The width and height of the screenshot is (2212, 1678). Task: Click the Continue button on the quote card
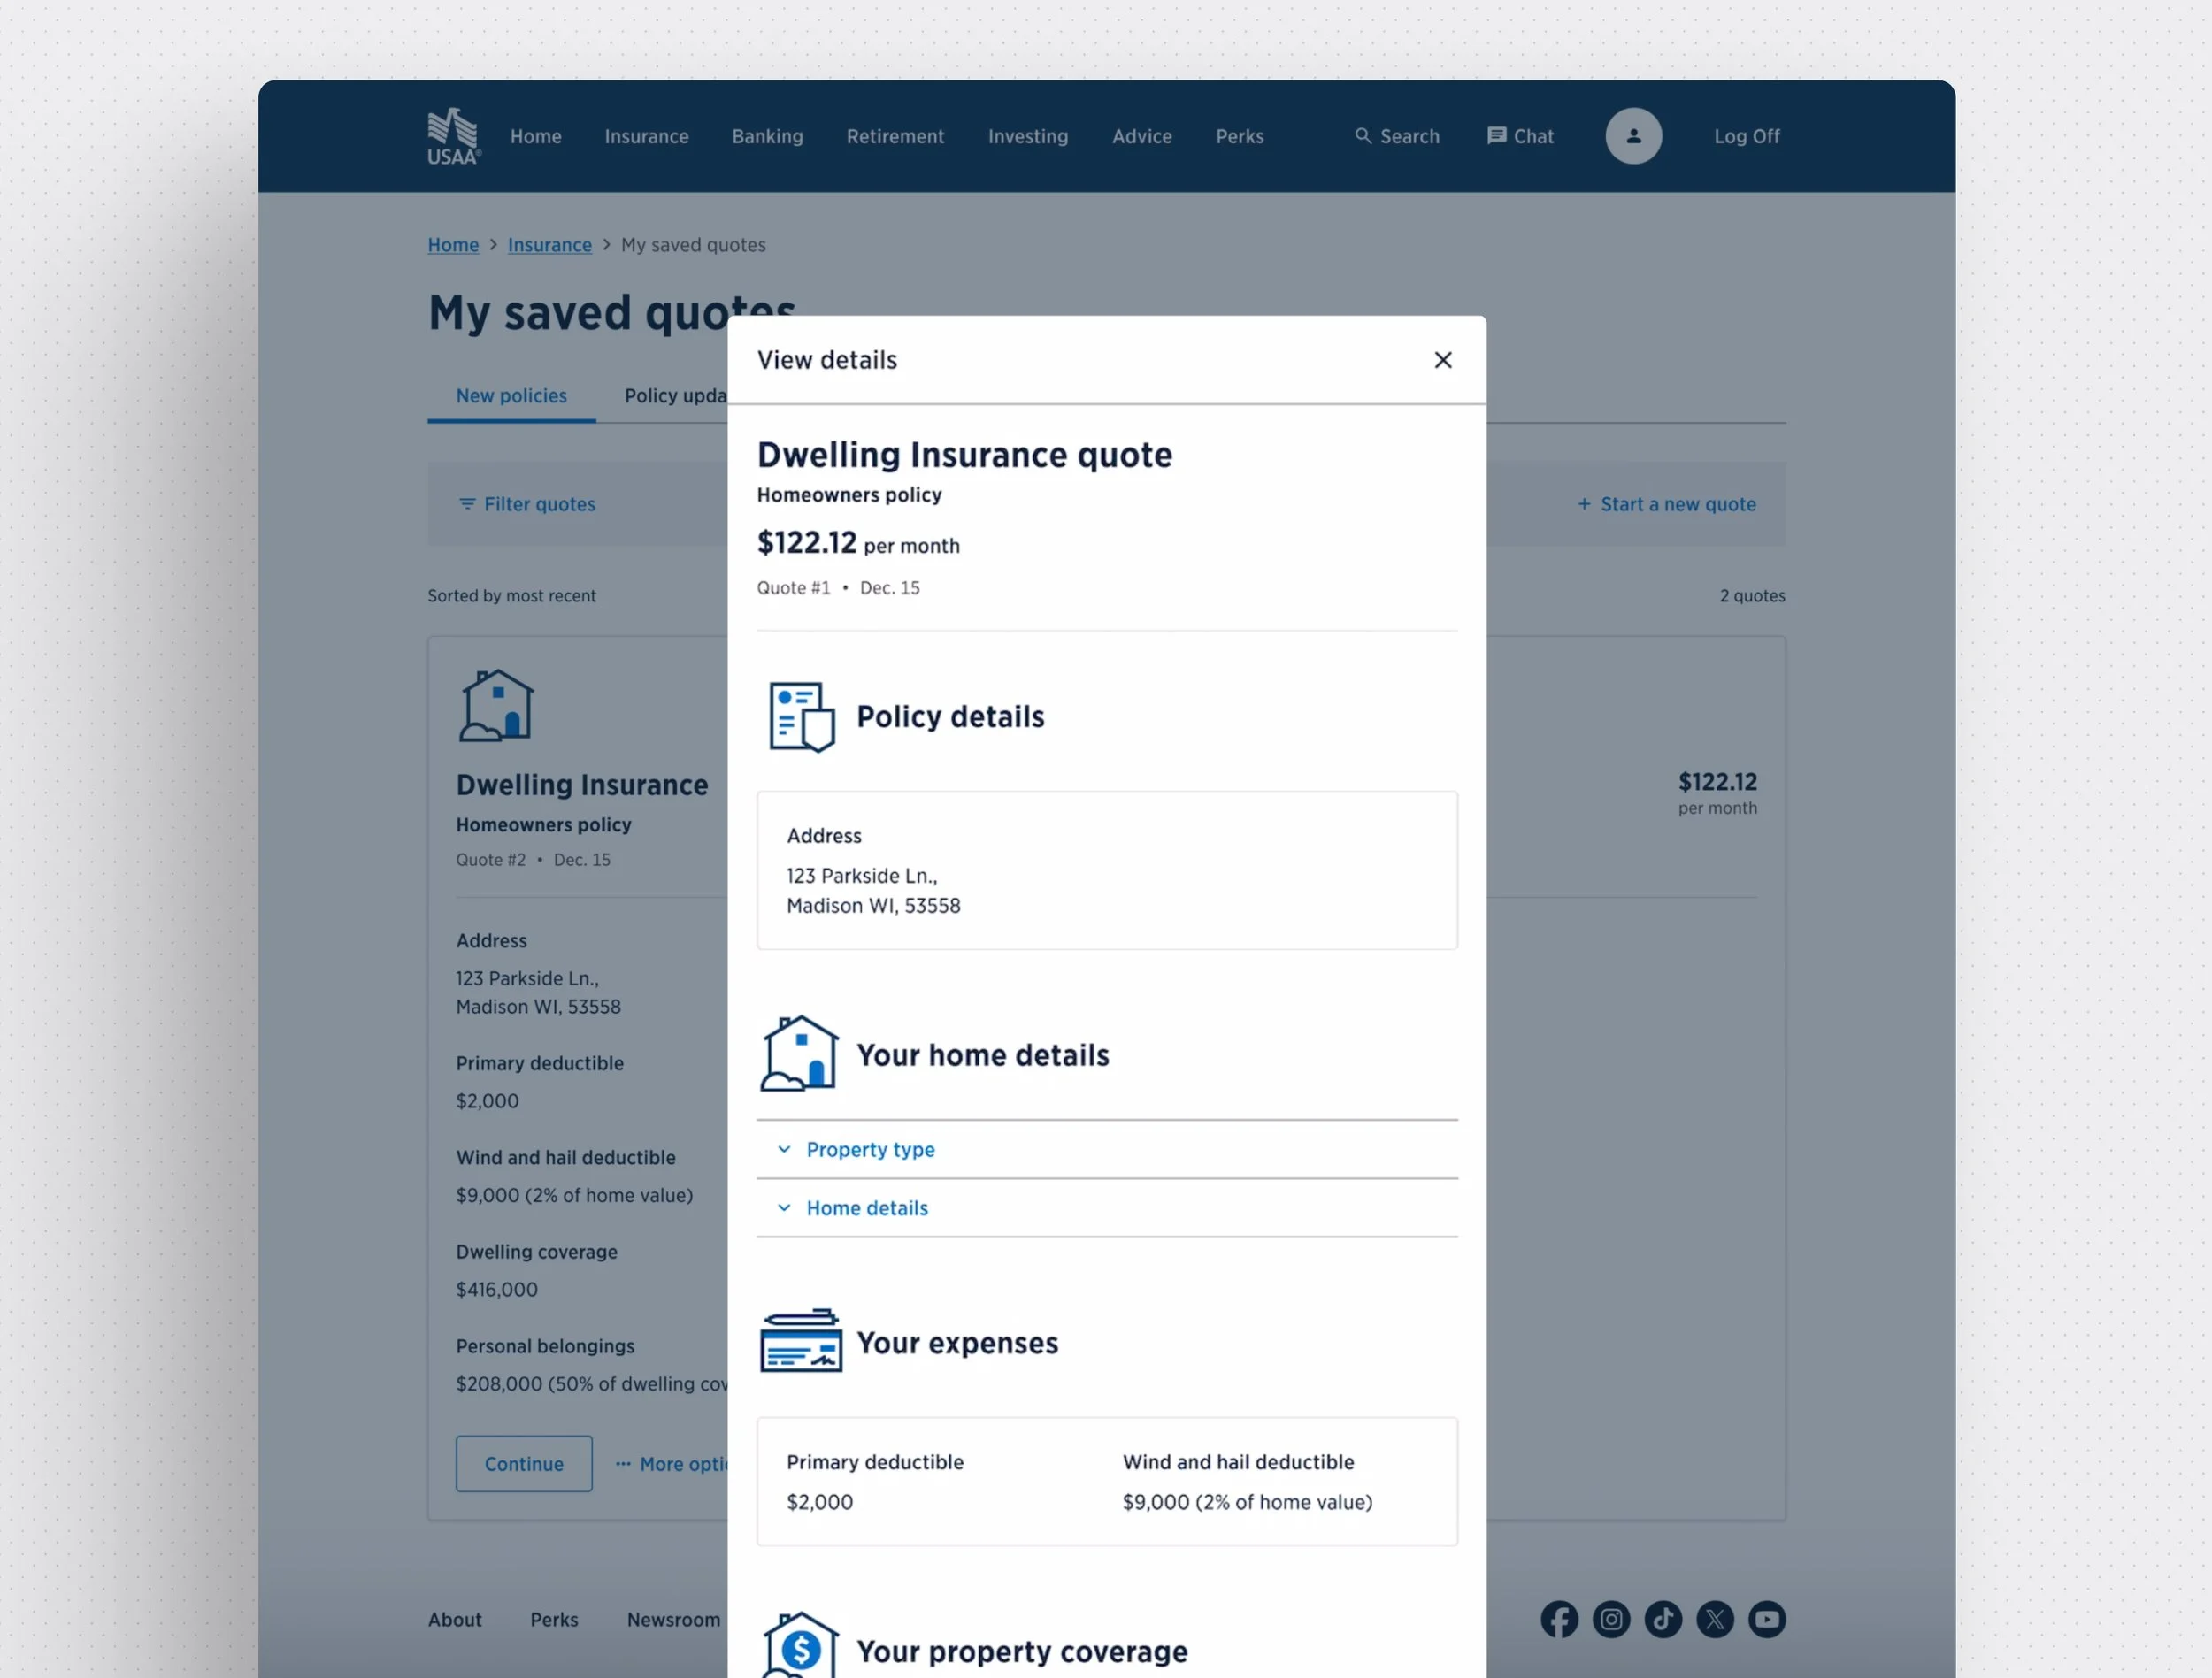[524, 1463]
